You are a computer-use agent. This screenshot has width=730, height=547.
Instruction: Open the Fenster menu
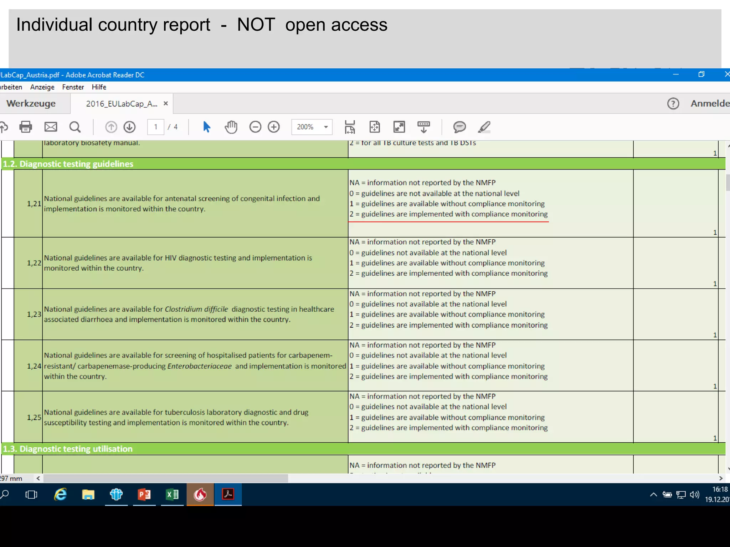[x=73, y=87]
